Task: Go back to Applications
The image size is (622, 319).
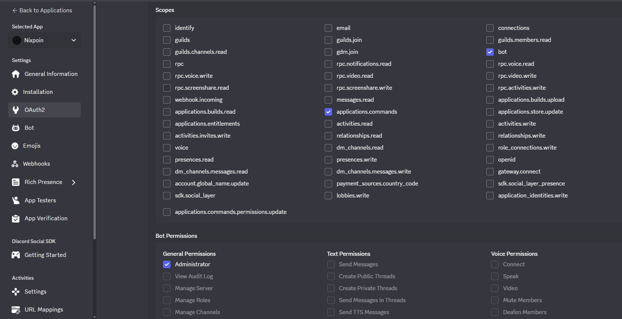Action: click(x=42, y=10)
